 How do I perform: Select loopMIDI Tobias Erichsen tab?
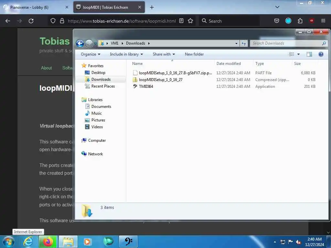point(109,7)
